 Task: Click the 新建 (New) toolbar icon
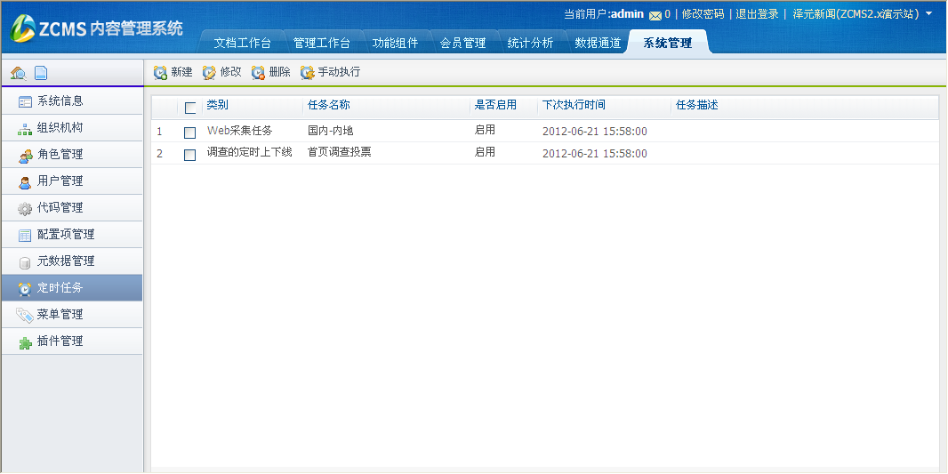tap(161, 73)
